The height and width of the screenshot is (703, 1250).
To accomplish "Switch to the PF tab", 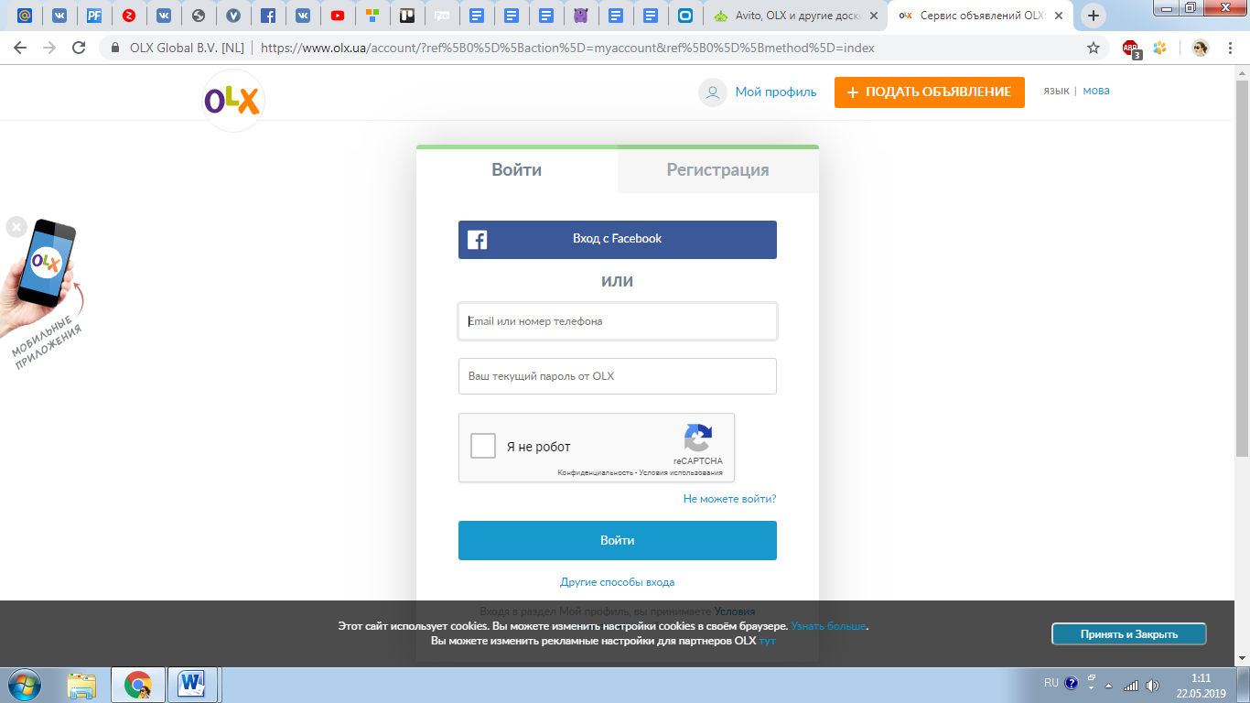I will [x=94, y=16].
